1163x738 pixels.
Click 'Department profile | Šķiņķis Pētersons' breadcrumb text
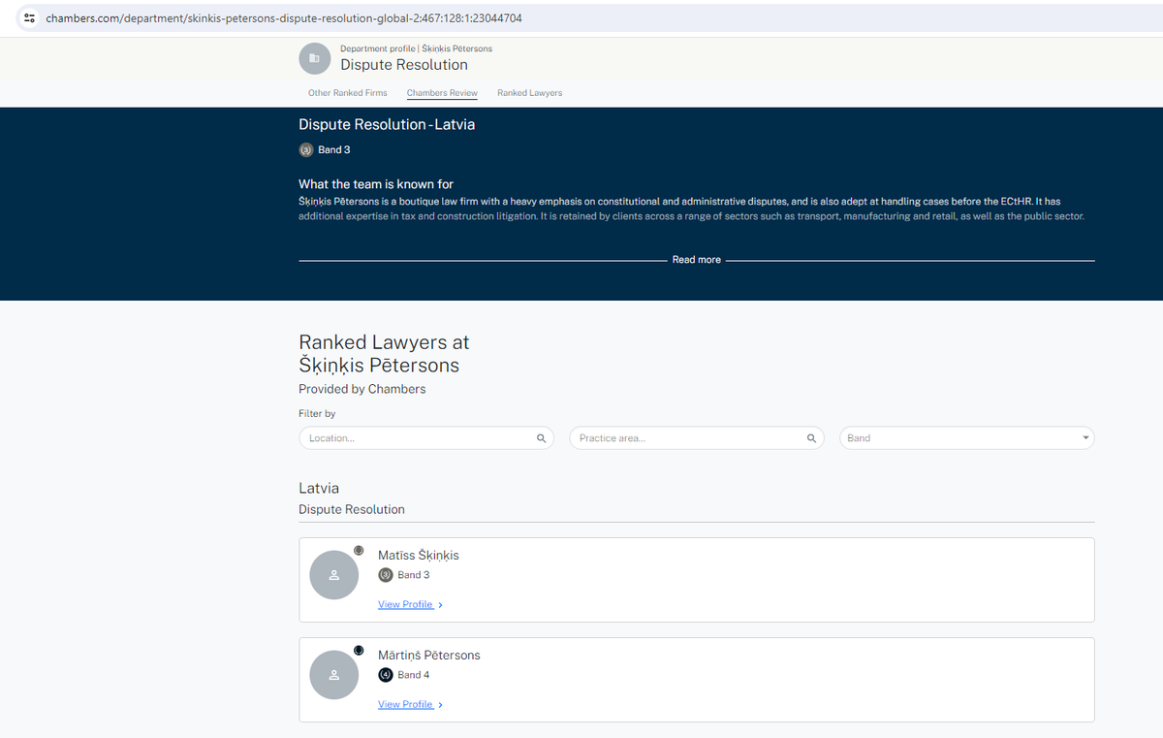point(416,48)
